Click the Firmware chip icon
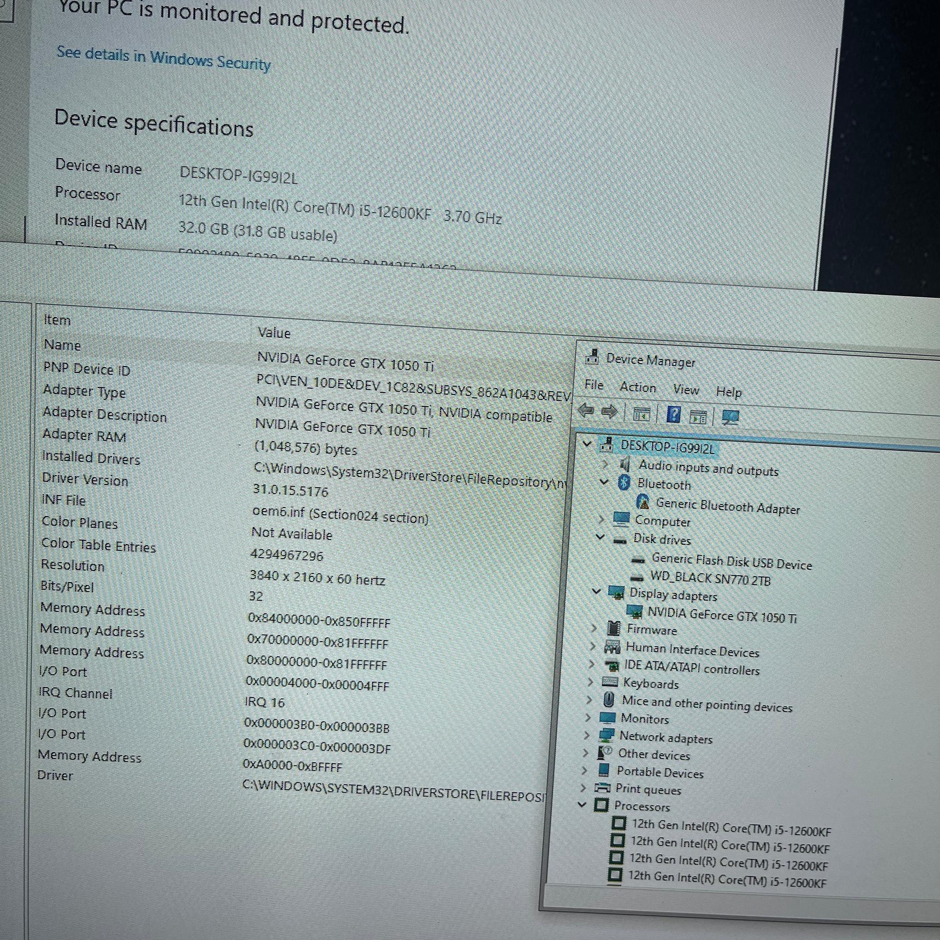This screenshot has width=940, height=940. (x=614, y=628)
